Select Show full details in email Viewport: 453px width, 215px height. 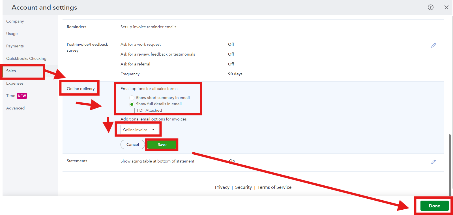coord(132,104)
